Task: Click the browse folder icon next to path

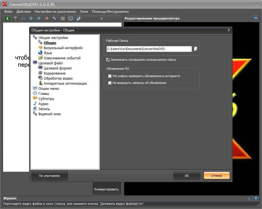Action: coord(195,49)
